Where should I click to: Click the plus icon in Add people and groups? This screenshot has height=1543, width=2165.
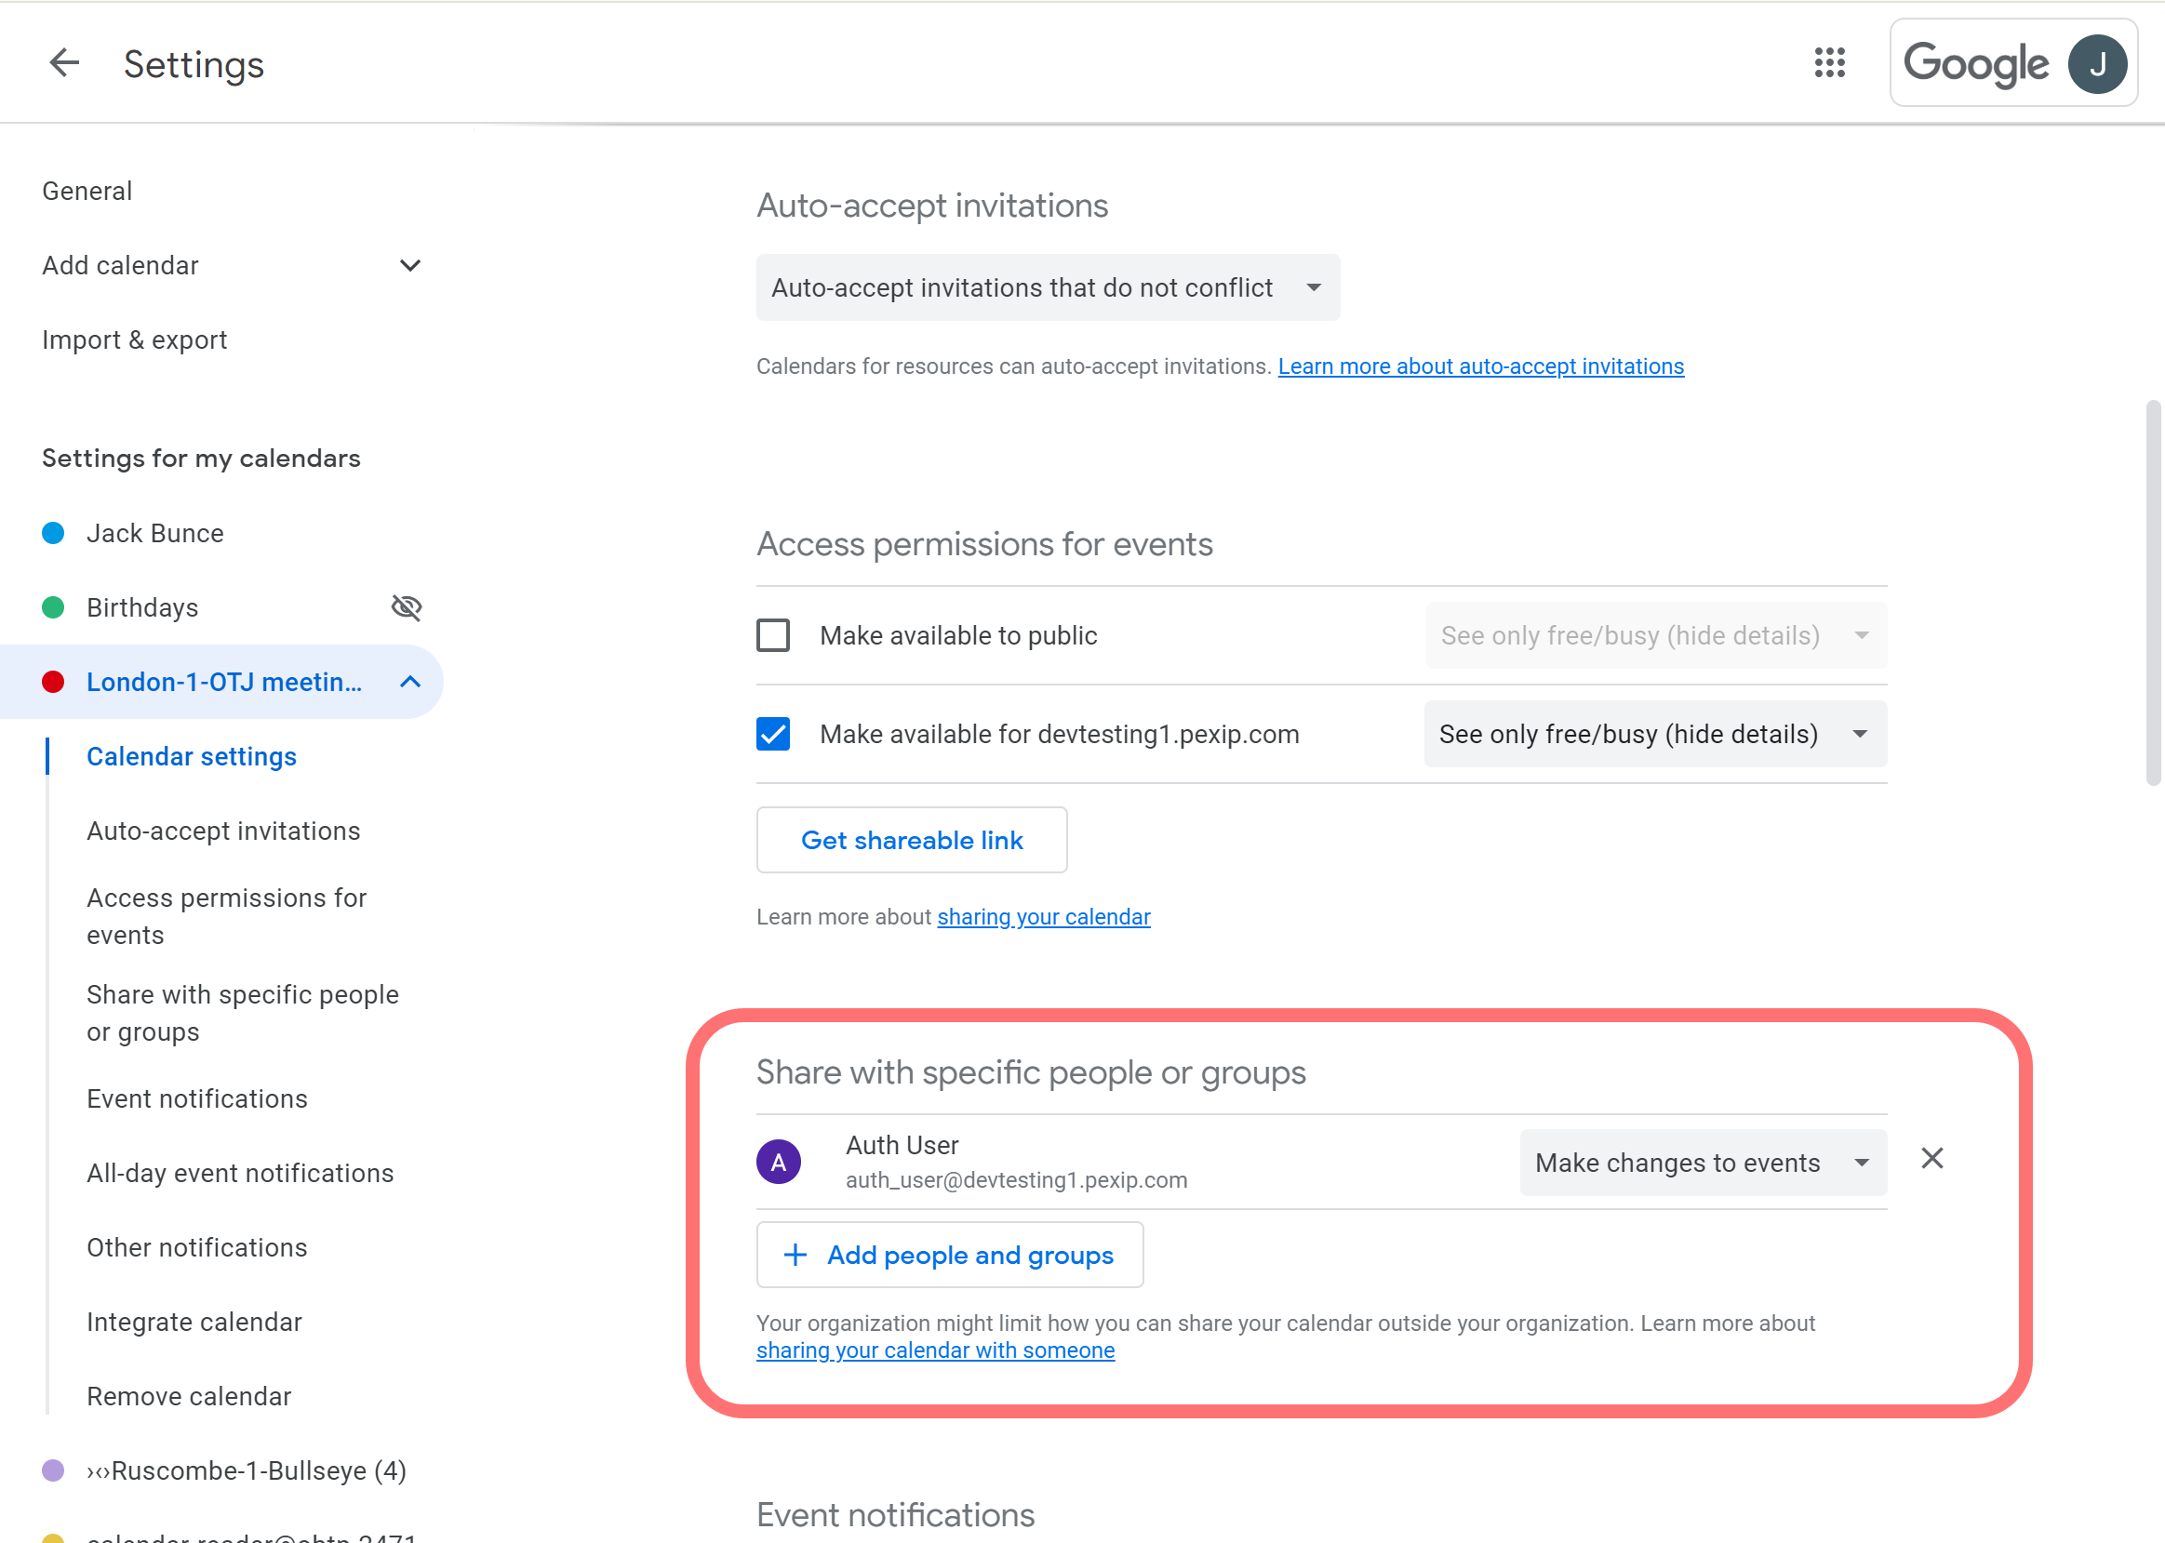795,1255
